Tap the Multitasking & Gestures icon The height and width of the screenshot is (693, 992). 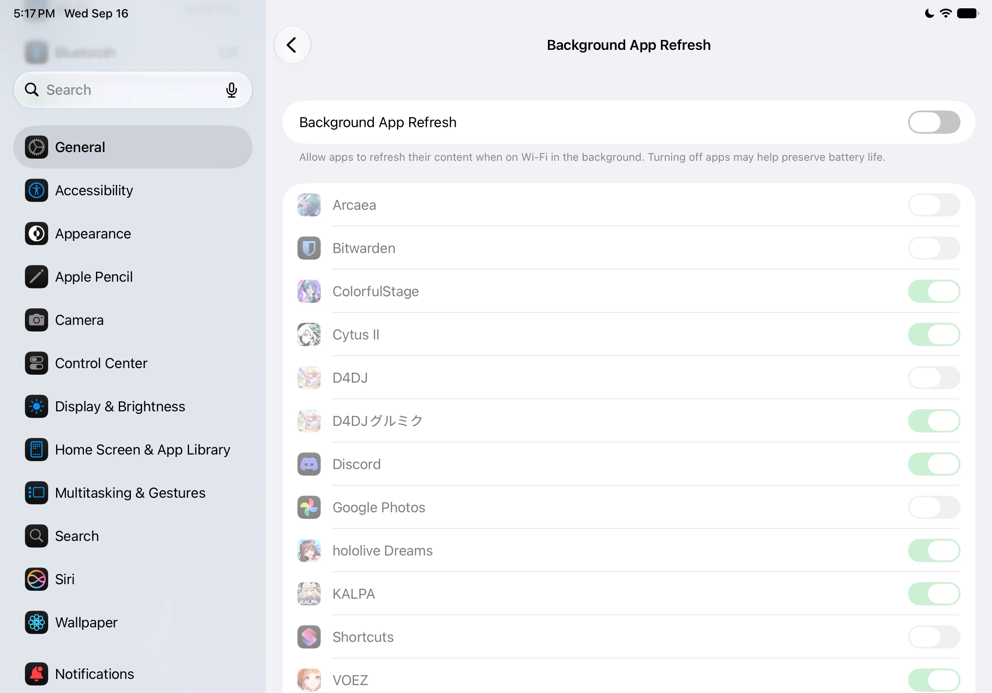pyautogui.click(x=36, y=493)
